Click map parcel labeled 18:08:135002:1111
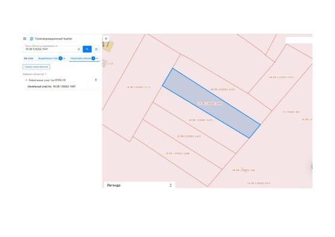Viewport: 335px width, 237px height. click(x=138, y=87)
